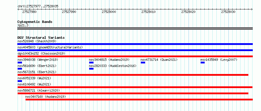Select the nsv6051339 (Wu2021) small blue feature
The height and width of the screenshot is (111, 261).
pyautogui.click(x=20, y=81)
